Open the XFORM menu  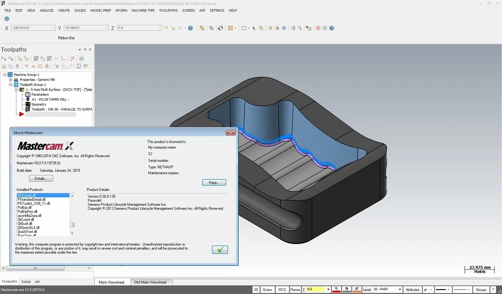(121, 10)
